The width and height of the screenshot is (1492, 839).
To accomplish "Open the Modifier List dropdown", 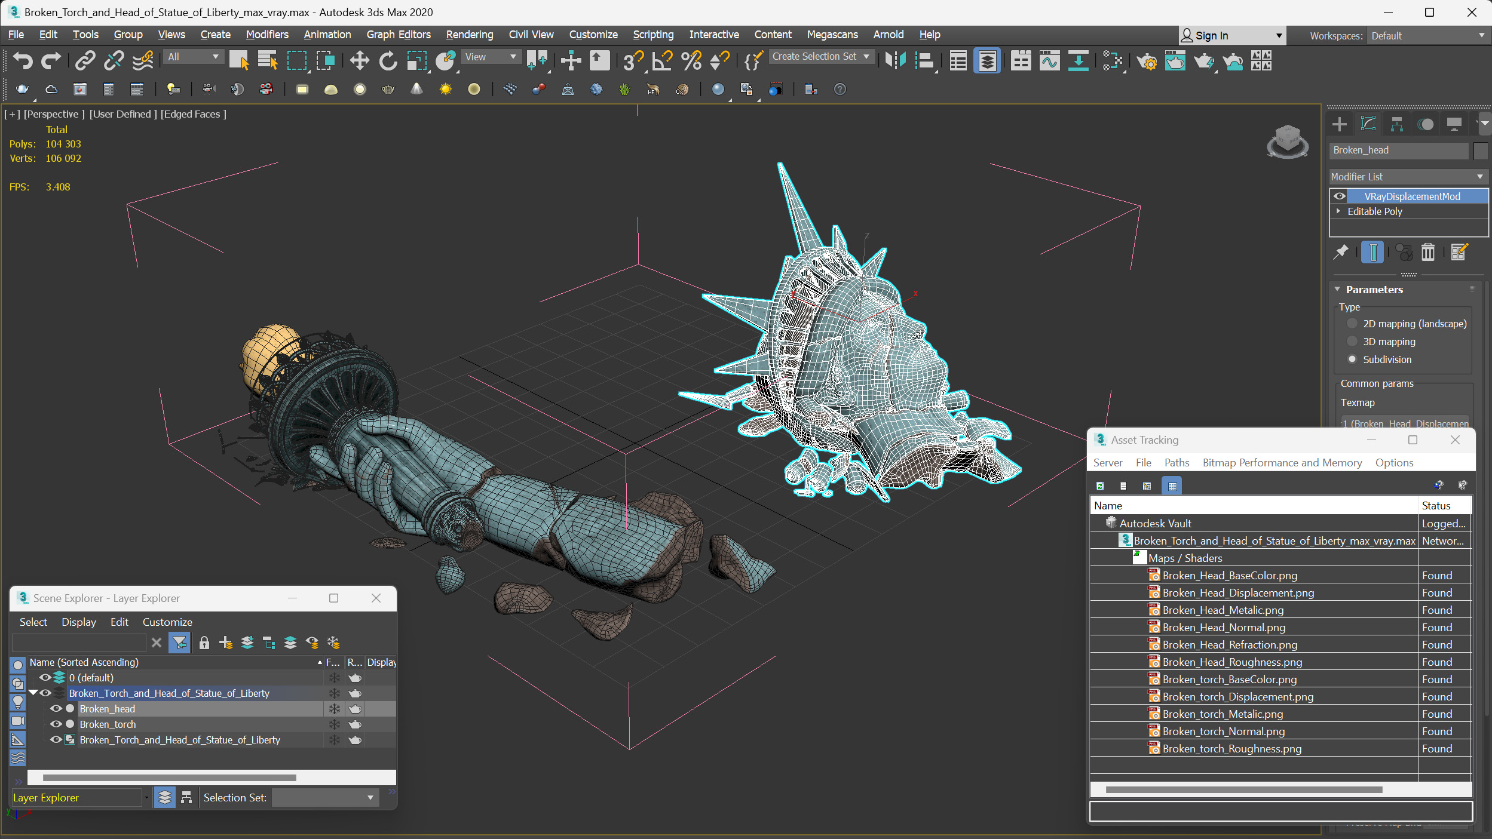I will tap(1408, 177).
